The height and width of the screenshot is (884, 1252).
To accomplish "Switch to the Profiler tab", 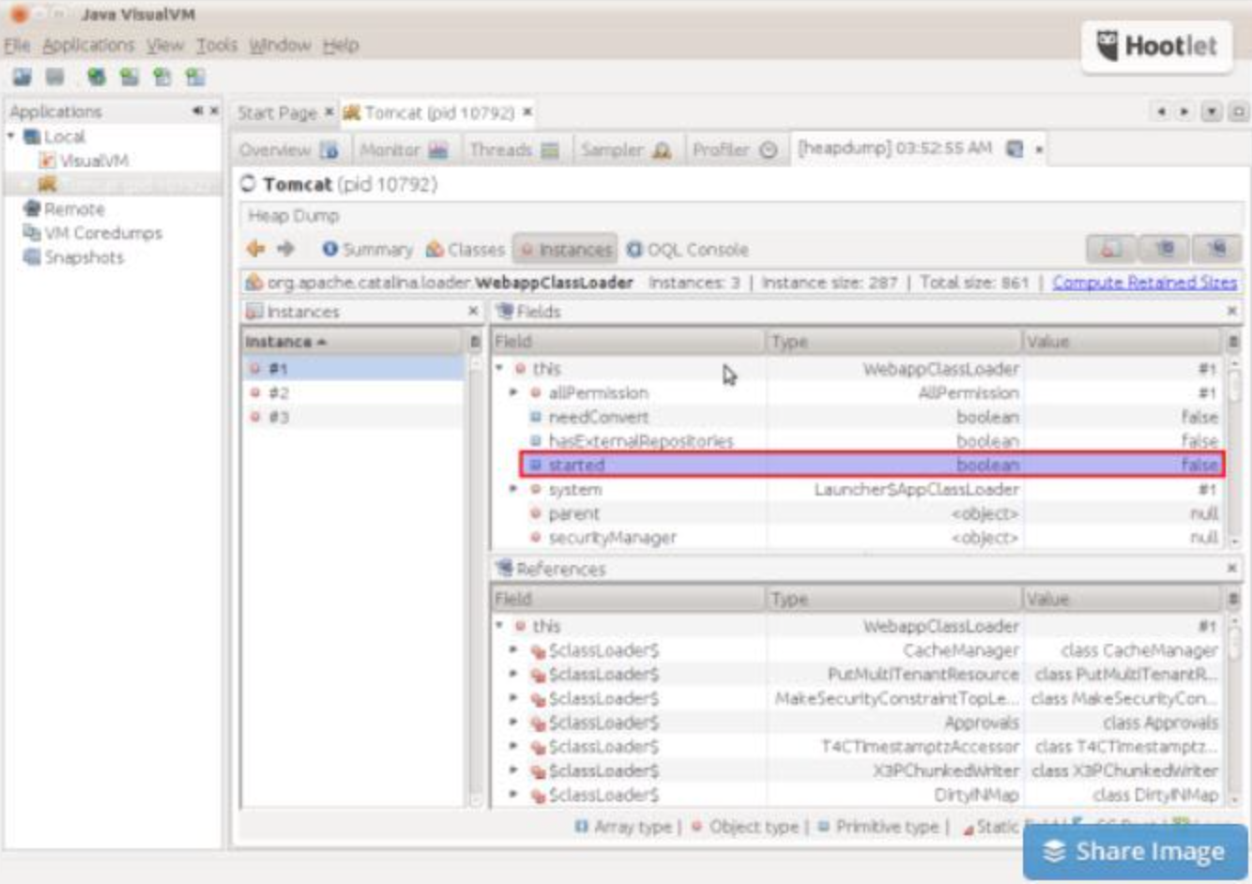I will [735, 150].
